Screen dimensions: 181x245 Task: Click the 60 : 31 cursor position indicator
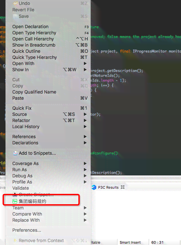157,242
